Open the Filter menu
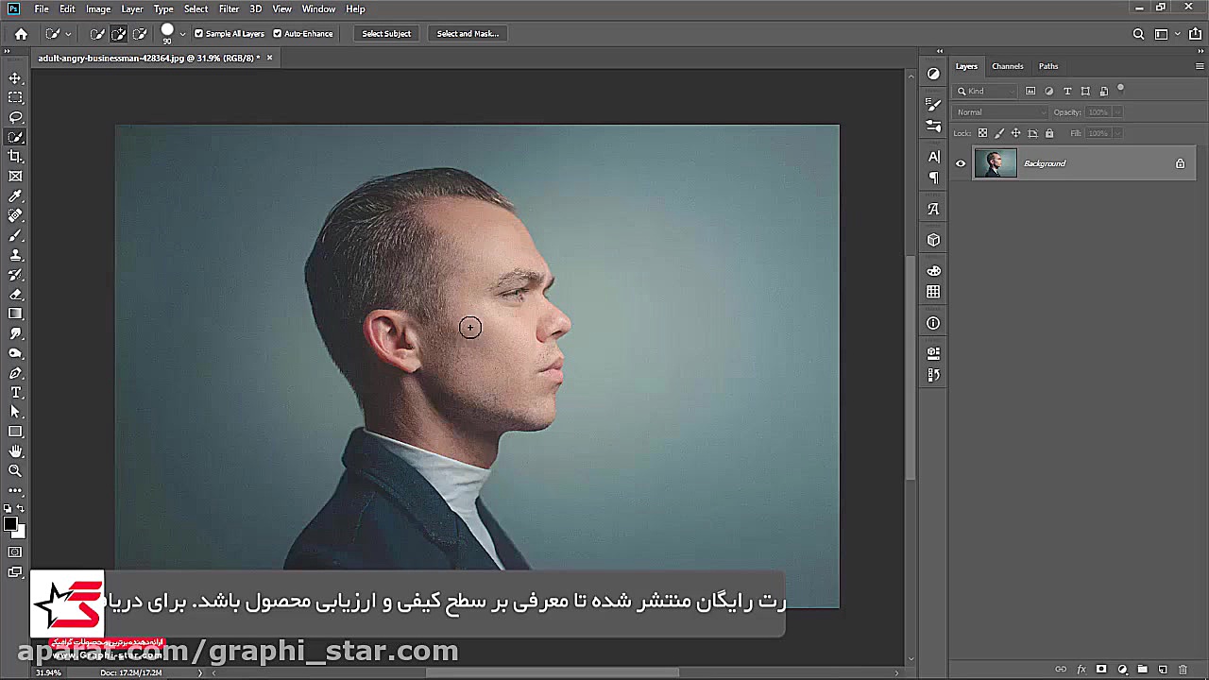 [x=229, y=8]
